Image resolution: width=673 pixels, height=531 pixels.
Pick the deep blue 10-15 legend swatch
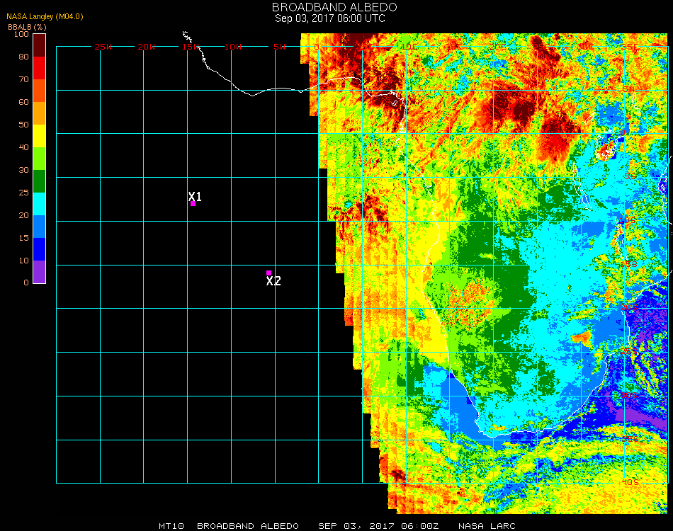pos(40,249)
